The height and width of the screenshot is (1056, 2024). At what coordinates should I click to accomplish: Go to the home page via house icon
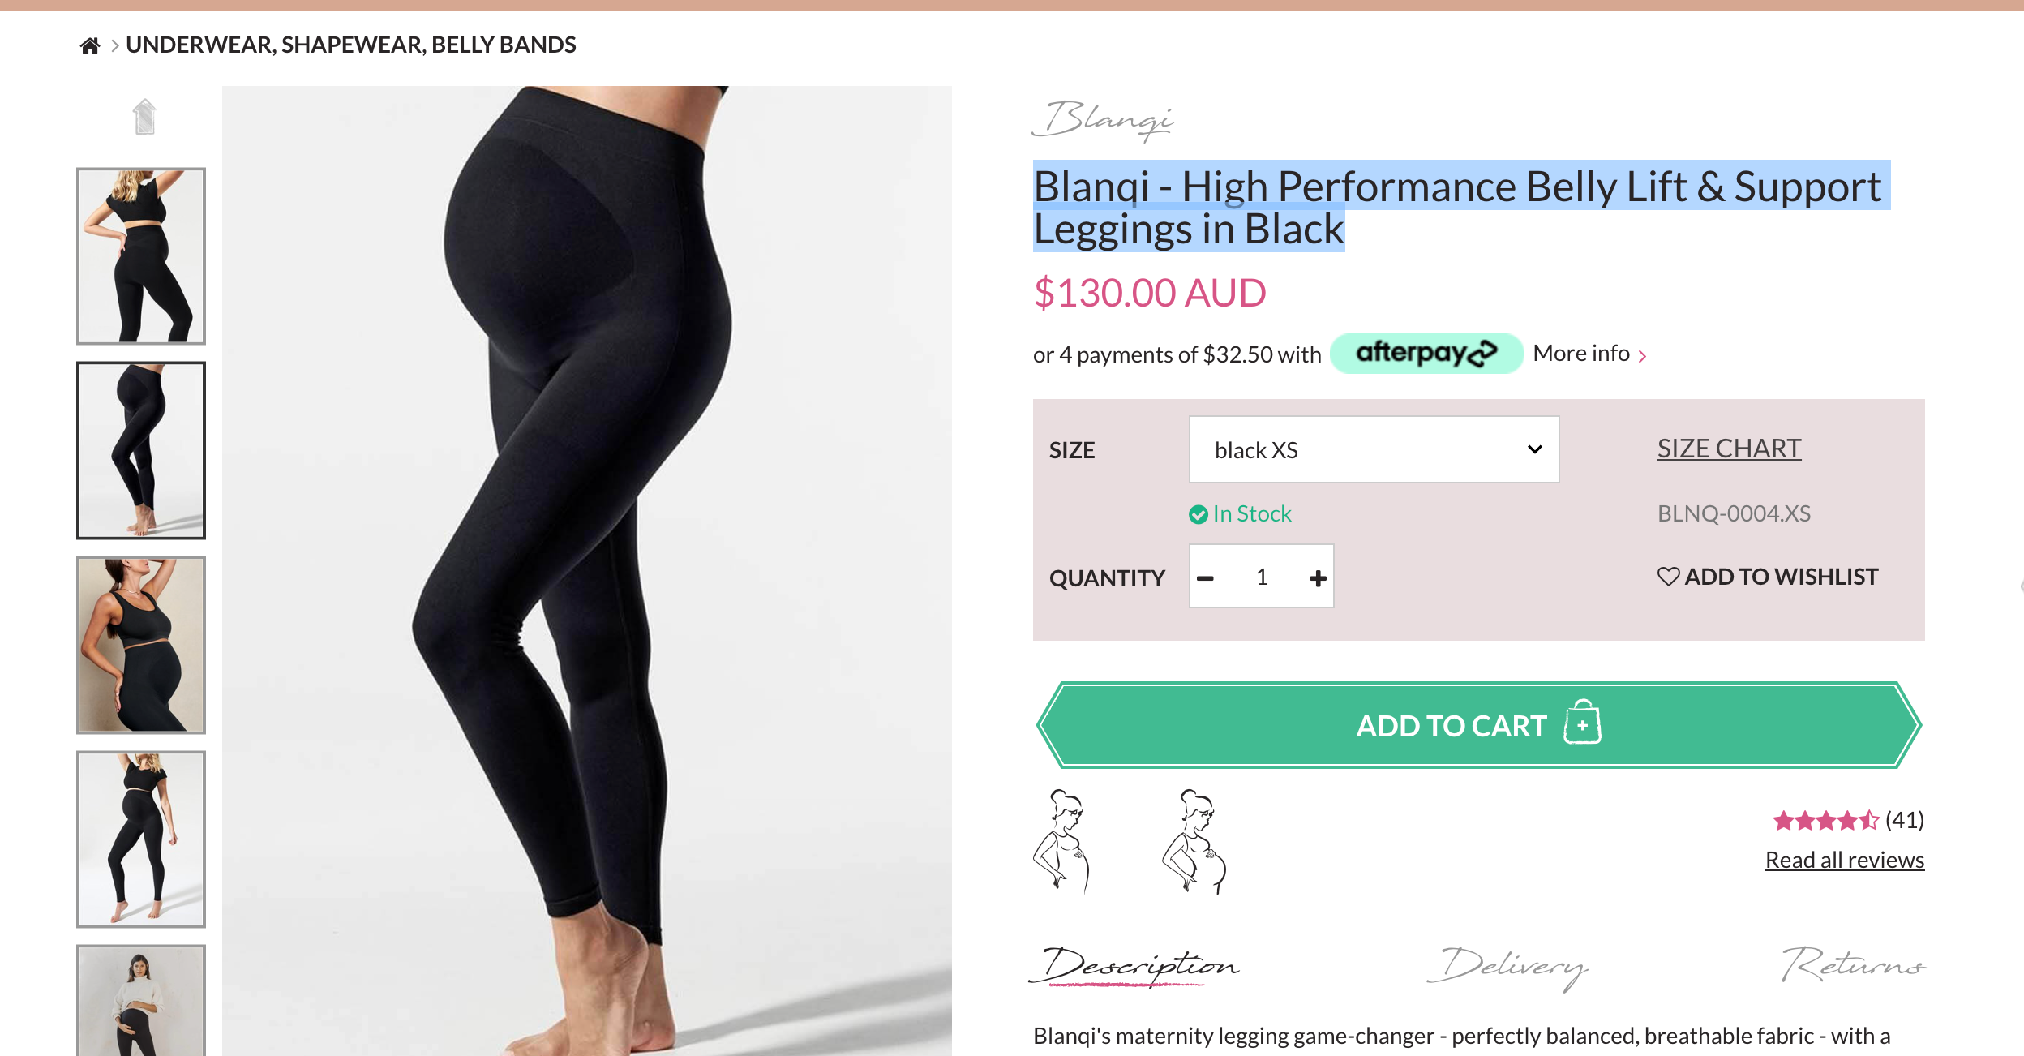pos(90,45)
